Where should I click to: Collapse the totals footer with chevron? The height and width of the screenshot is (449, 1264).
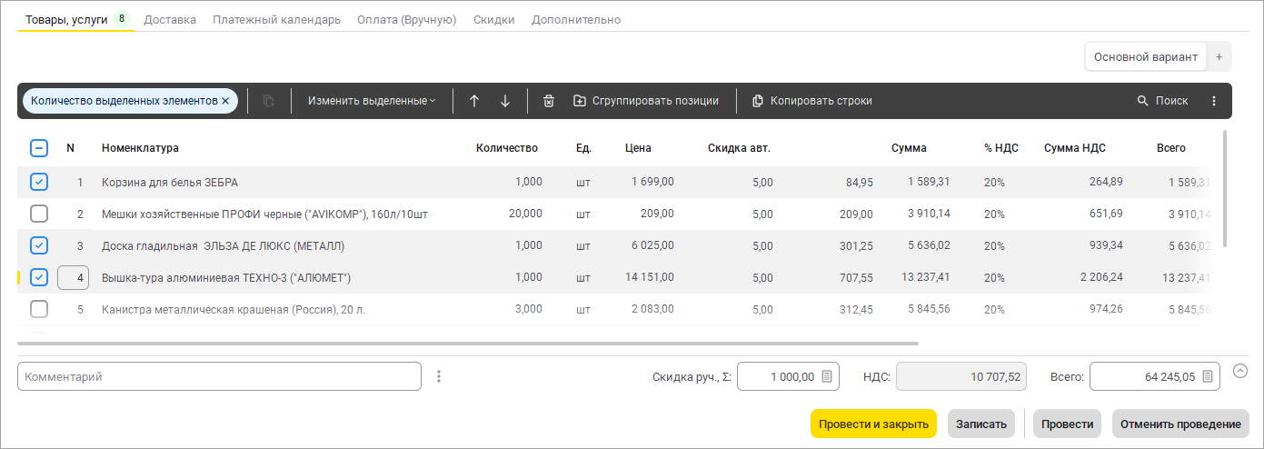pos(1241,371)
